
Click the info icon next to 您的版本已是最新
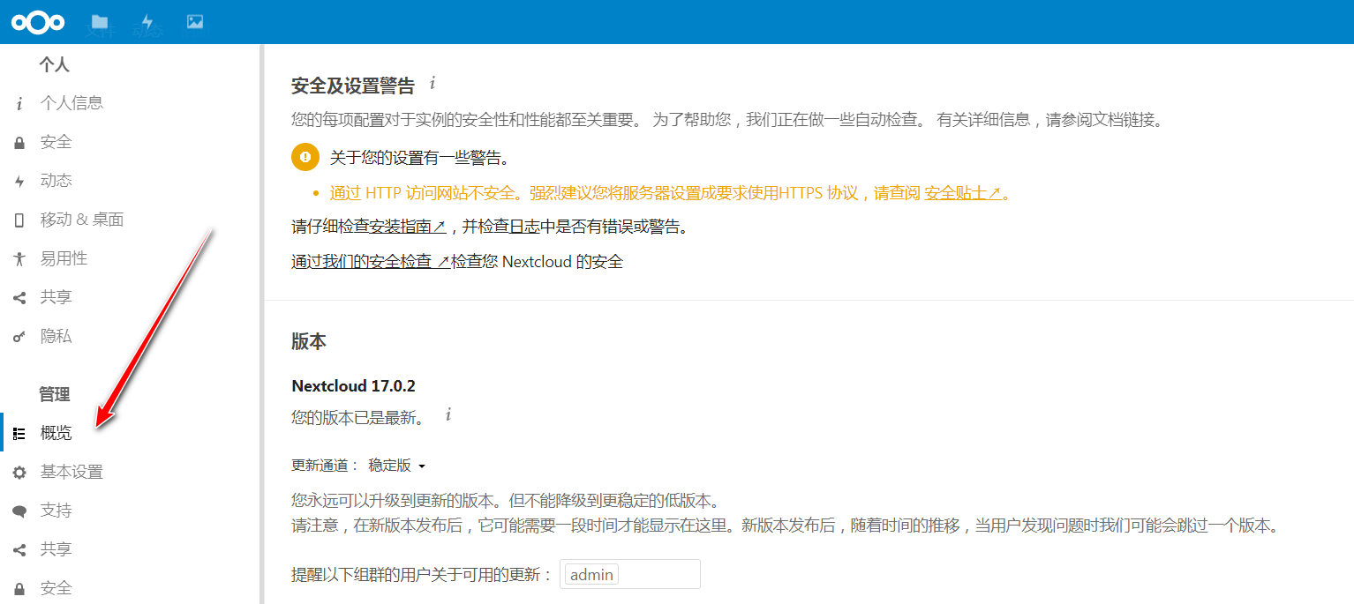[x=448, y=415]
